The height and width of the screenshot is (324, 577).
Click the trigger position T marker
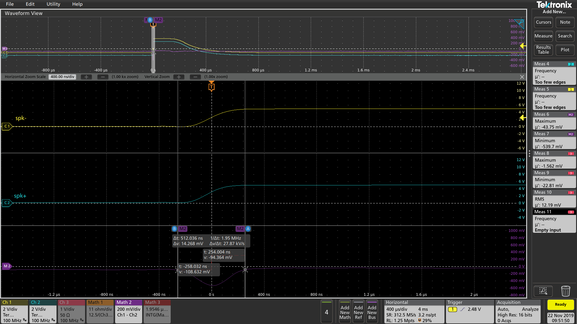coord(211,87)
